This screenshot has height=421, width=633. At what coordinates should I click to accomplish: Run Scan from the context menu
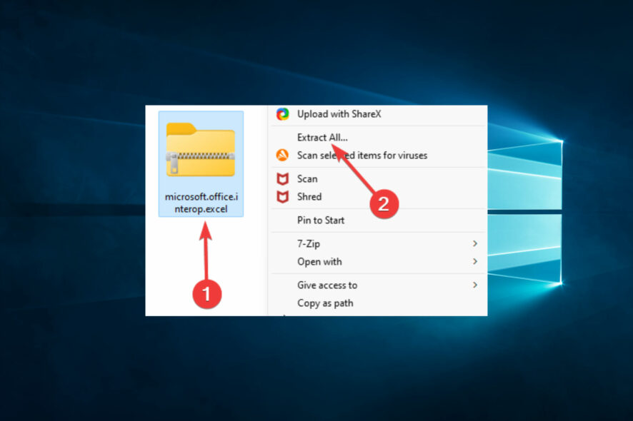click(307, 178)
